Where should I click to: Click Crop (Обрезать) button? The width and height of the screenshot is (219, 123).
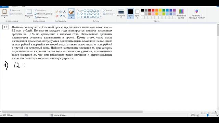point(40,10)
